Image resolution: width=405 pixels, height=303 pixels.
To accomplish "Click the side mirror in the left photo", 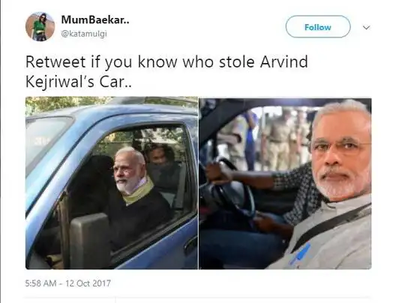I will (91, 240).
